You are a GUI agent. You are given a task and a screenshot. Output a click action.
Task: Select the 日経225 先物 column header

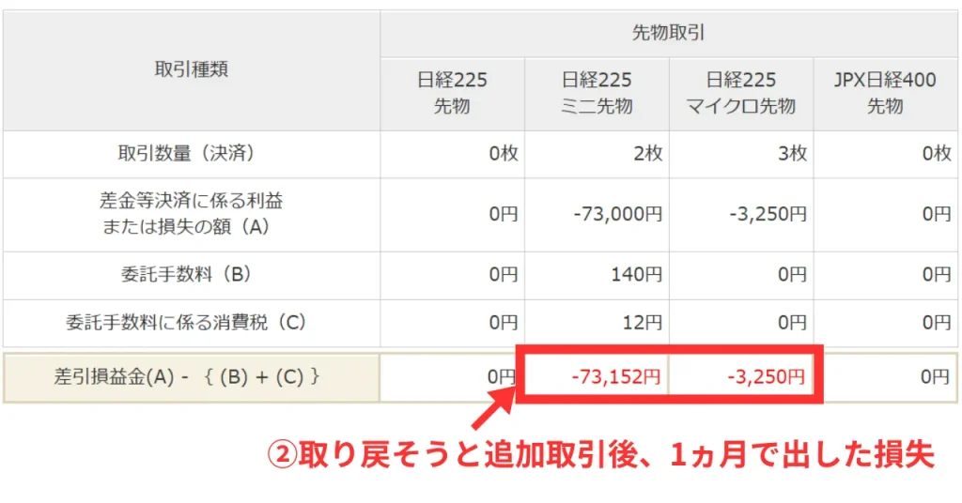tap(452, 93)
